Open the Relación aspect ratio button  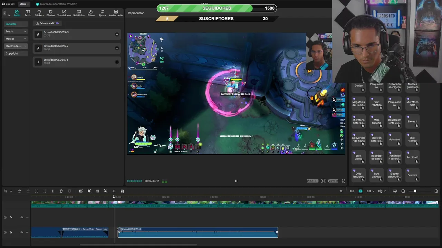click(333, 181)
